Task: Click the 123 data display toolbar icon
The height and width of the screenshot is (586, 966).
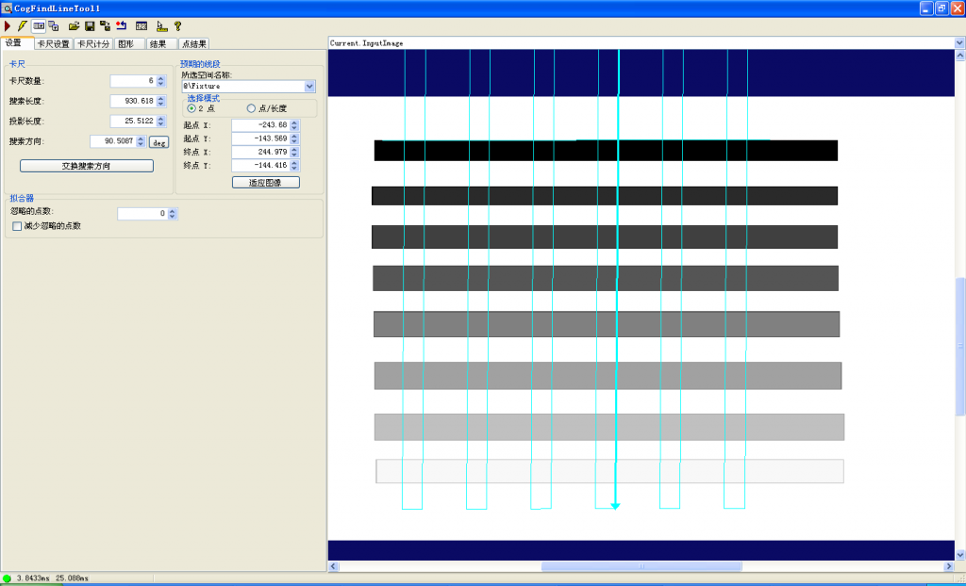Action: [x=142, y=25]
